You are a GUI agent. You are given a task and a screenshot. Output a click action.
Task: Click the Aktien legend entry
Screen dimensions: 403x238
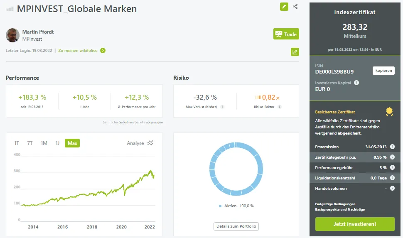click(236, 206)
